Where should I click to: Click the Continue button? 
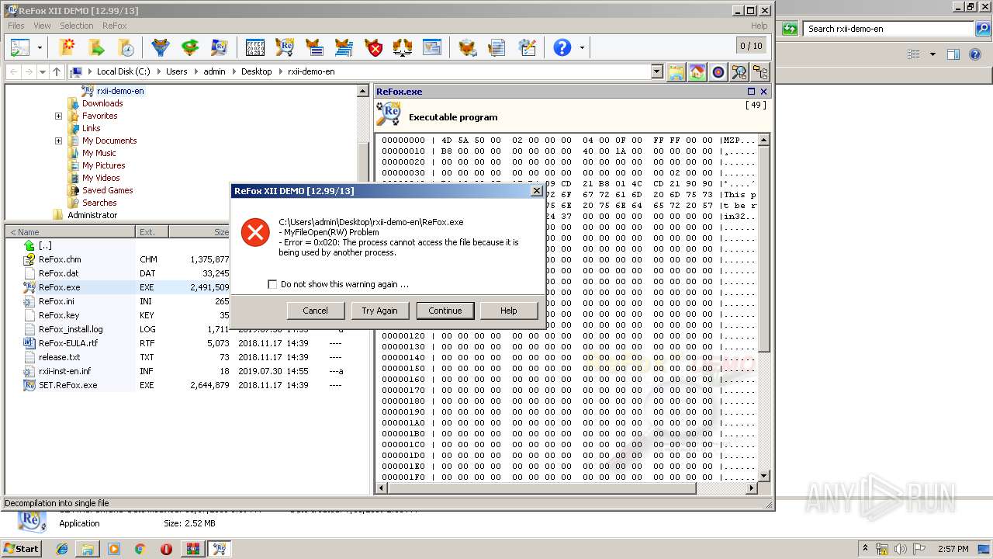tap(445, 311)
